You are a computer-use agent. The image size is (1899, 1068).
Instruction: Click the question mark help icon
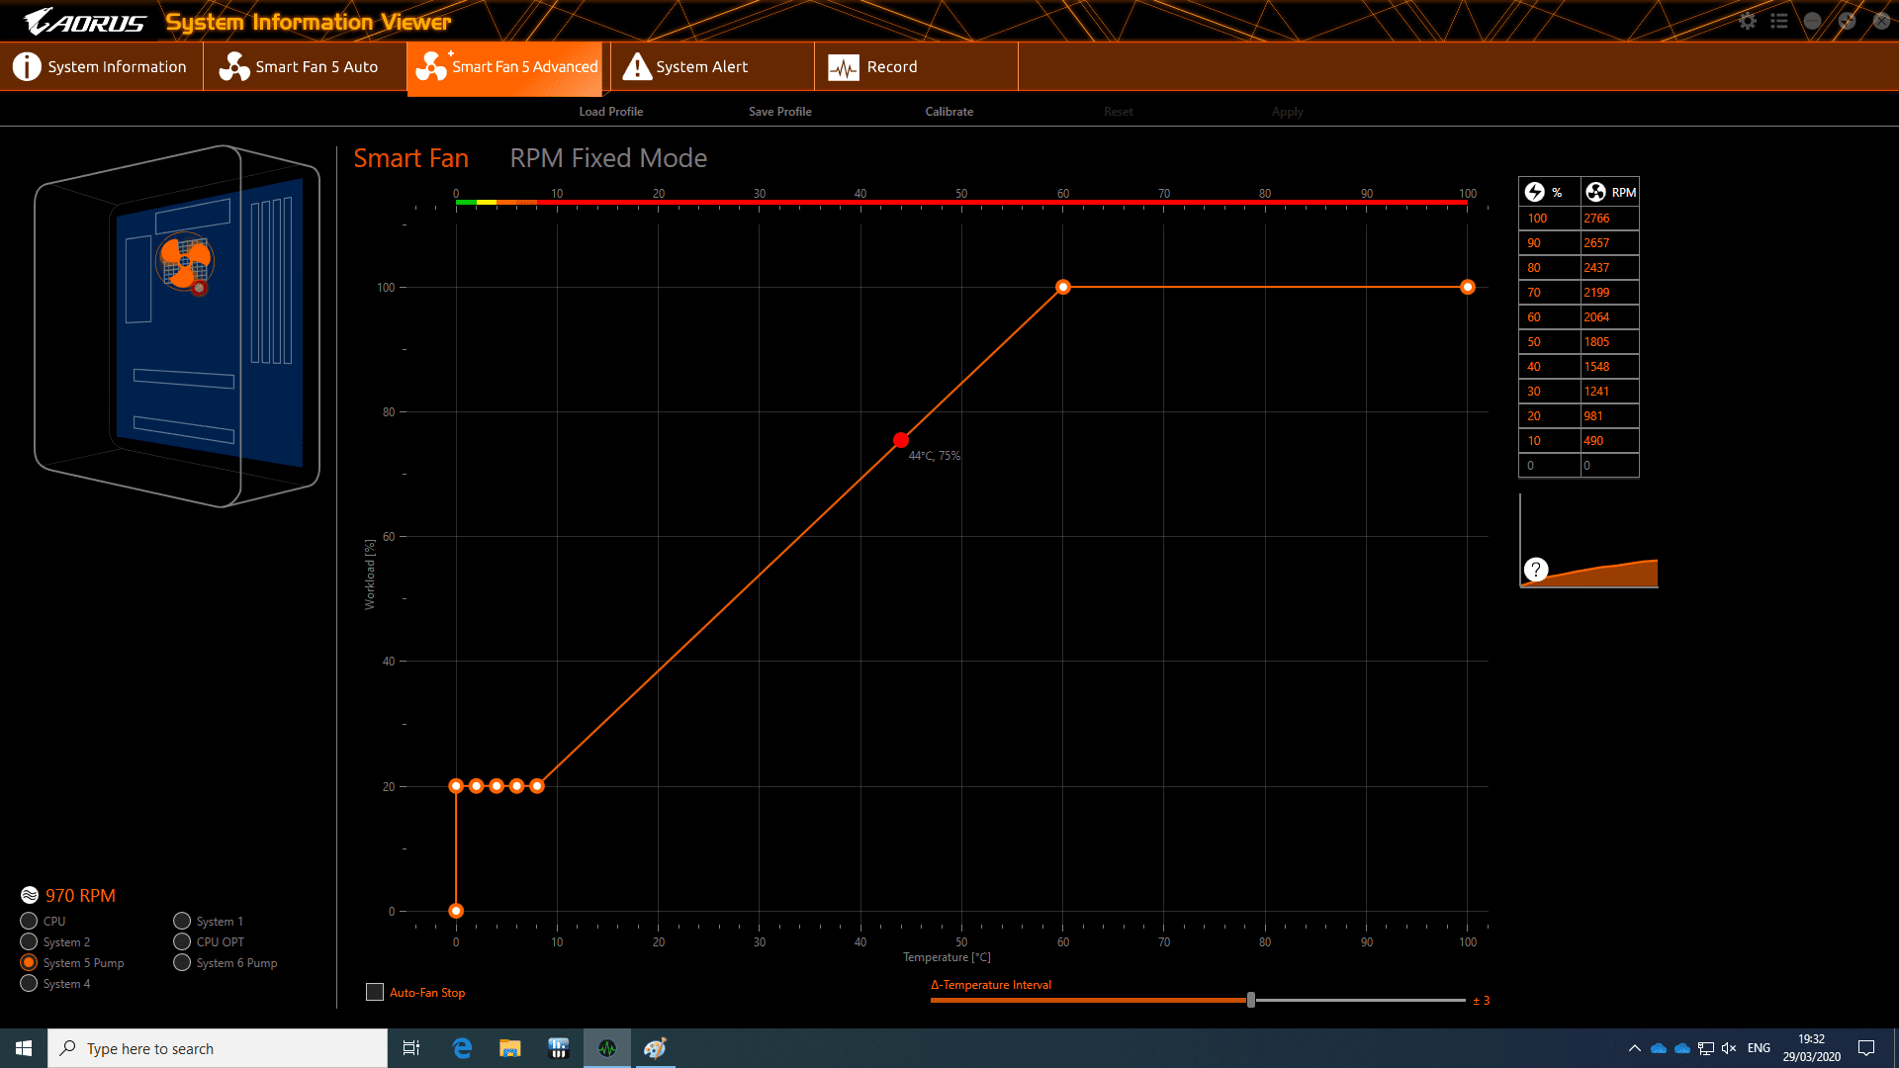pos(1535,570)
